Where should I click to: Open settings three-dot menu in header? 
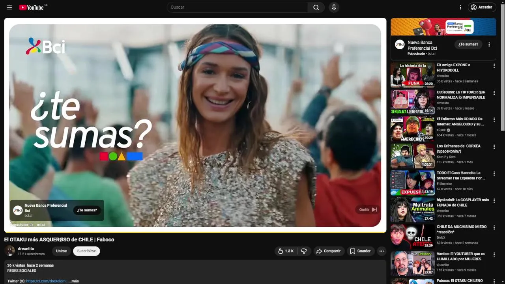click(460, 7)
